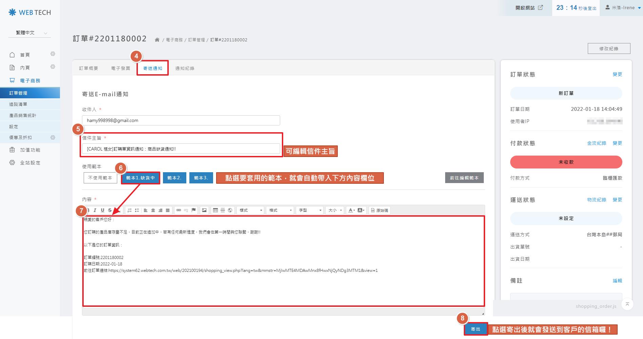Open the 樣式 style dropdown
The width and height of the screenshot is (643, 339).
click(250, 211)
